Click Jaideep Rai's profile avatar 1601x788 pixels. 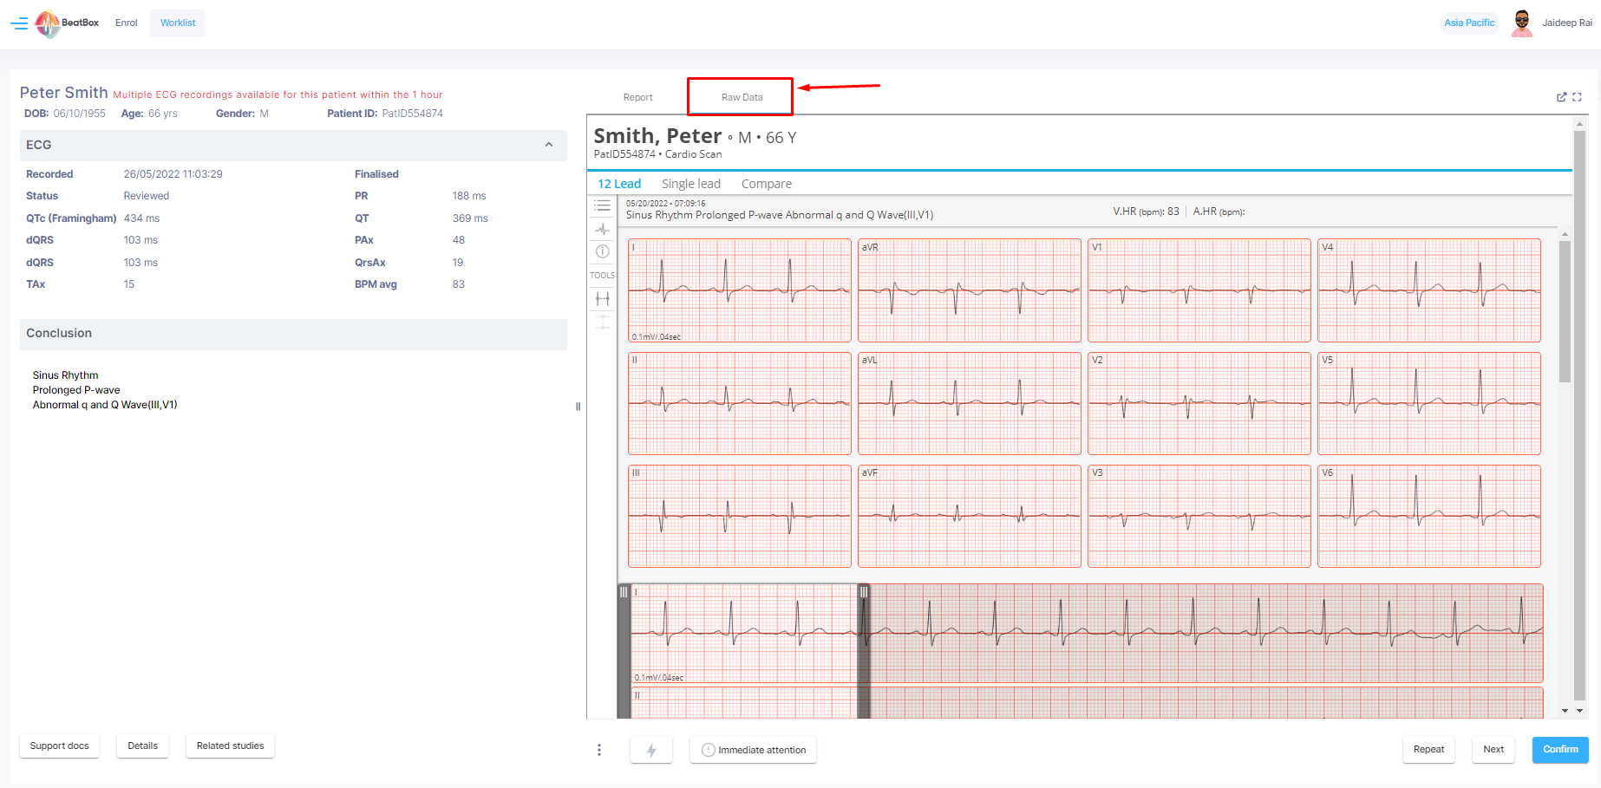click(x=1521, y=23)
